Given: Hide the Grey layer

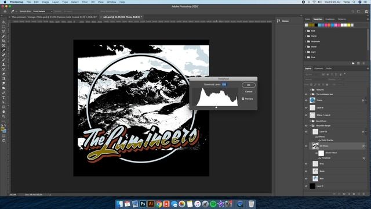Looking at the screenshot, I should click(x=306, y=164).
